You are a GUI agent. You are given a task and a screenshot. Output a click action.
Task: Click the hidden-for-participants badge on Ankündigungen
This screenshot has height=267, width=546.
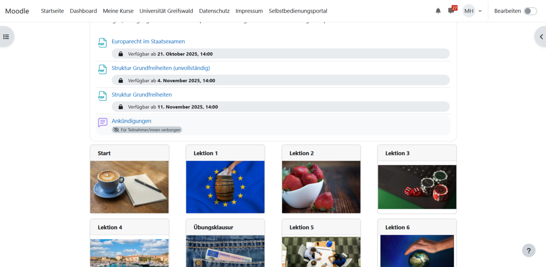[x=147, y=130]
